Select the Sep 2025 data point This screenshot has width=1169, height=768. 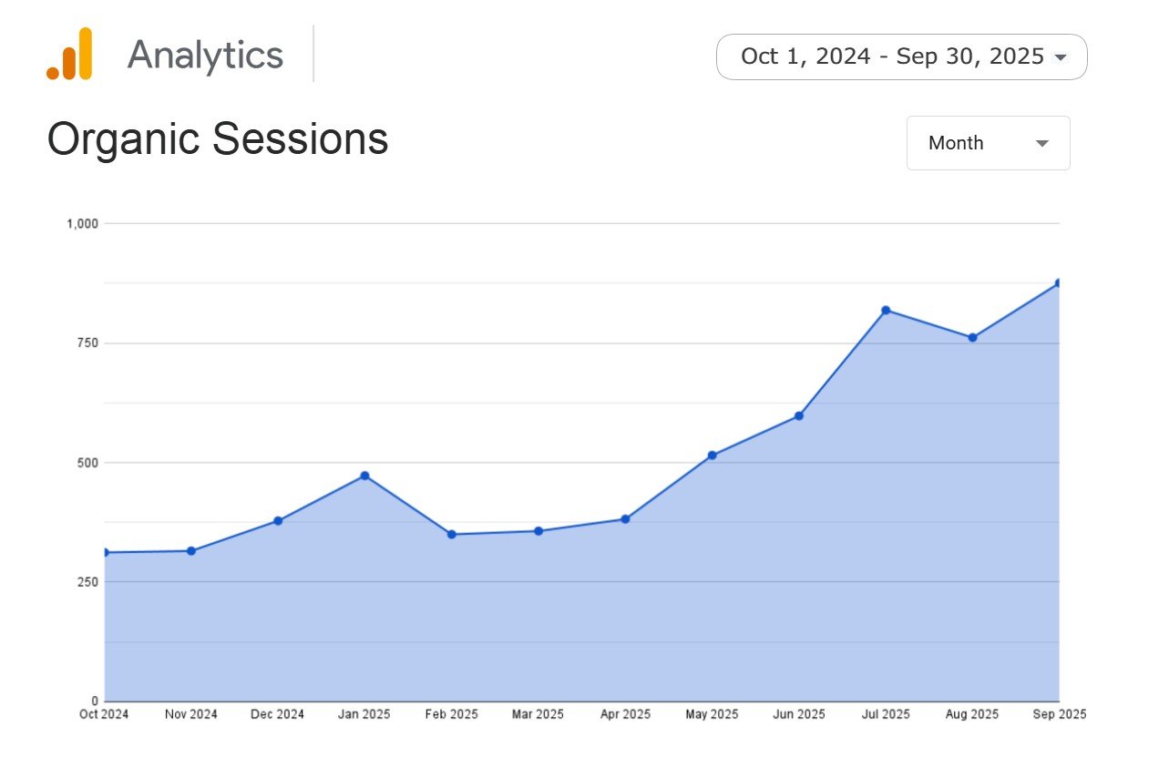tap(1059, 283)
